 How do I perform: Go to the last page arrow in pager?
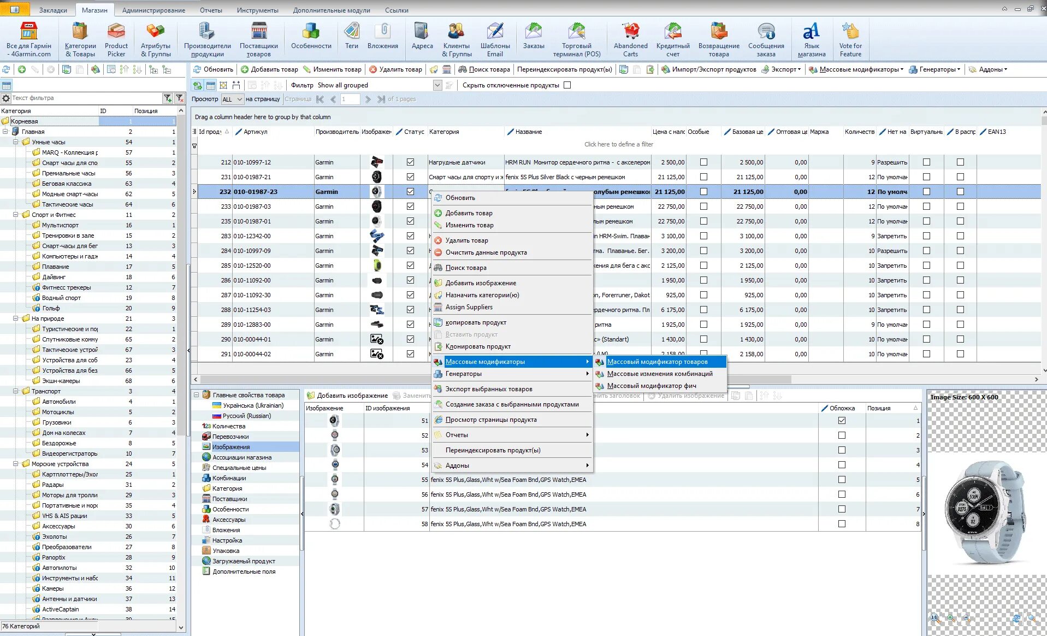point(381,99)
